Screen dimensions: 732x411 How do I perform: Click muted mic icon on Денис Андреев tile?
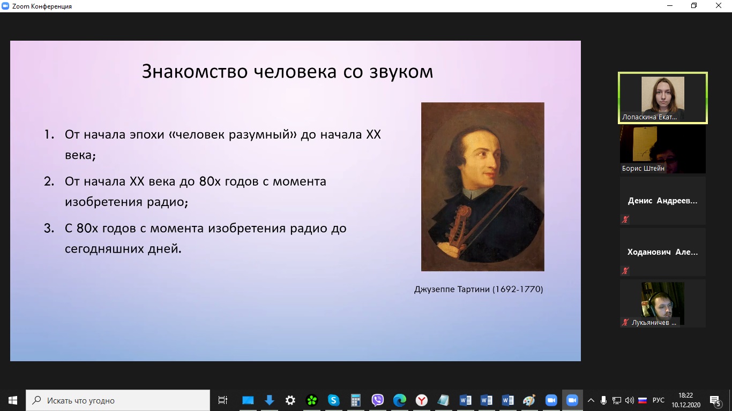(625, 219)
